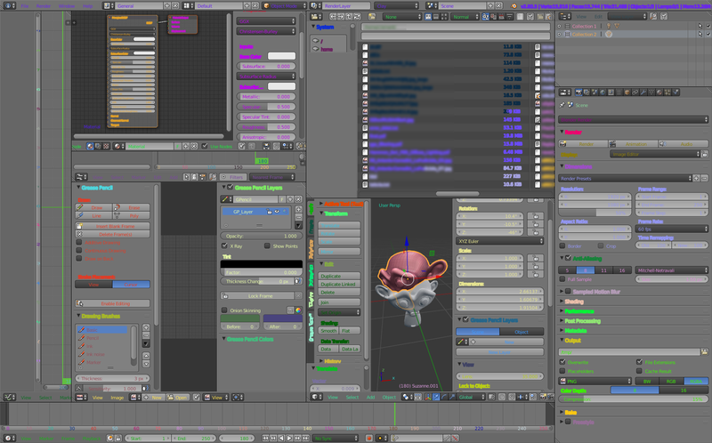Toggle the X Ray checkbox

(x=225, y=246)
